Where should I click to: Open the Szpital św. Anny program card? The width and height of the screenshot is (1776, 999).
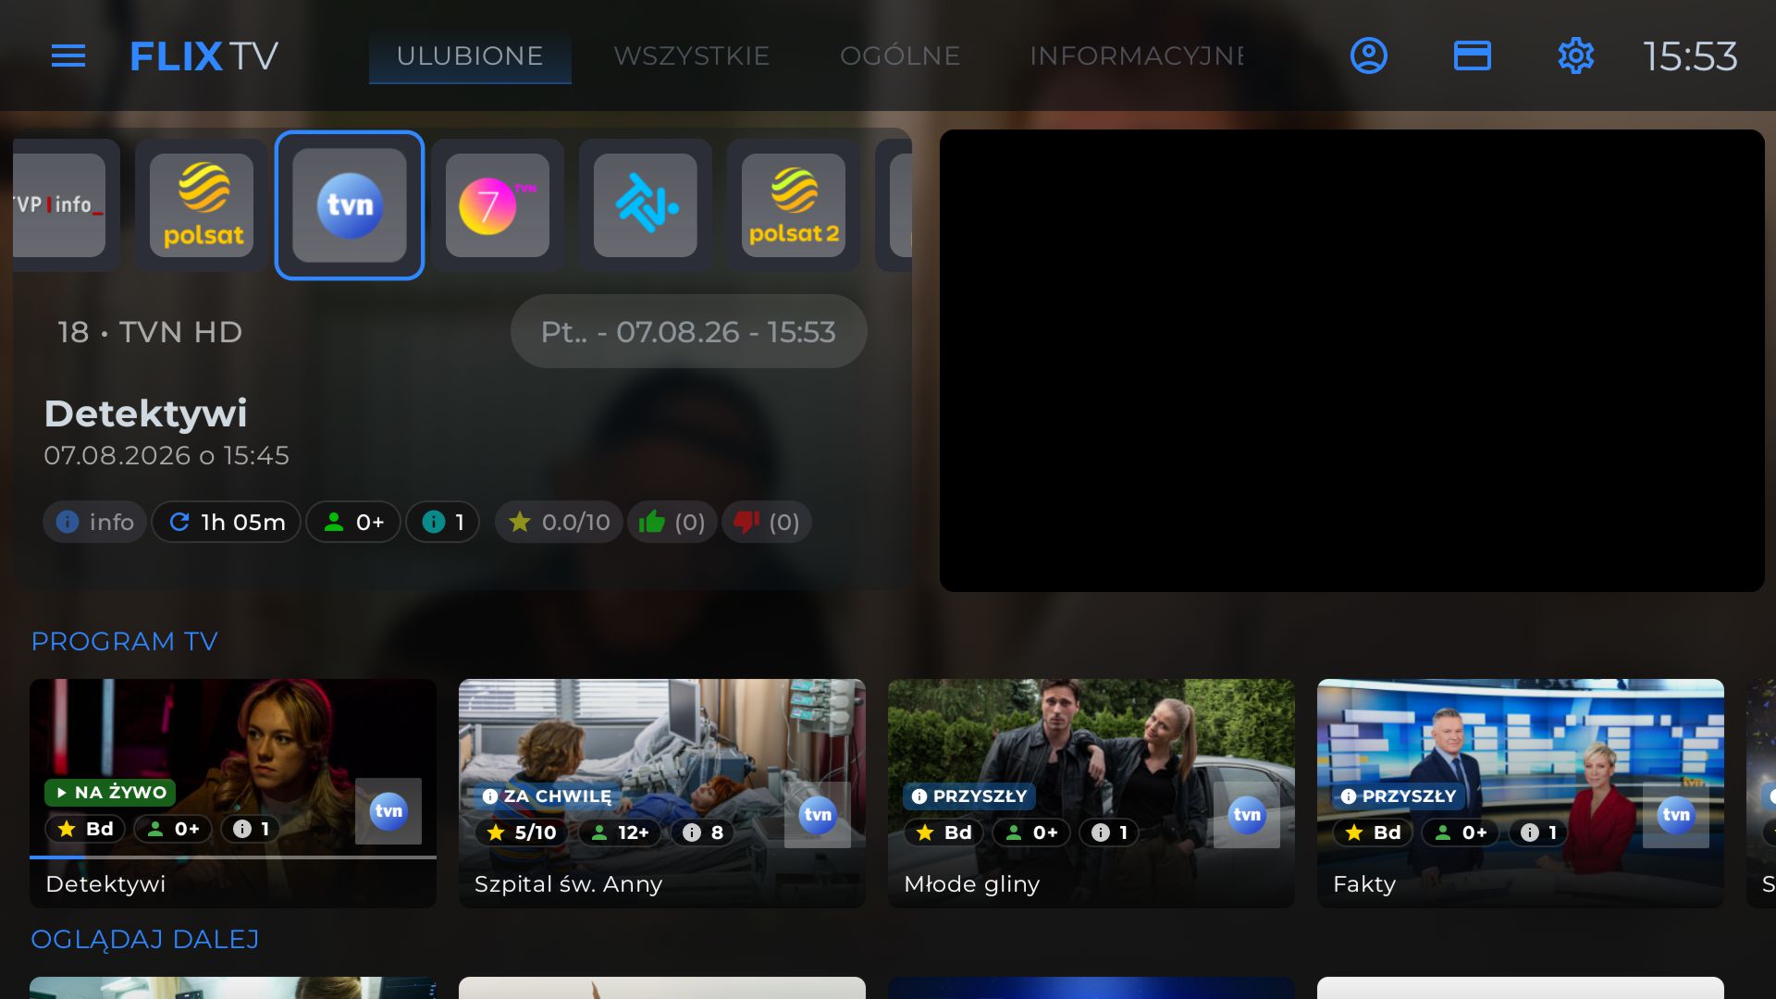coord(662,793)
